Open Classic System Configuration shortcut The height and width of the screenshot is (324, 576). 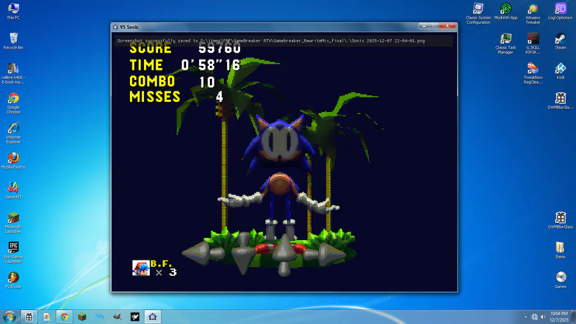tap(478, 13)
